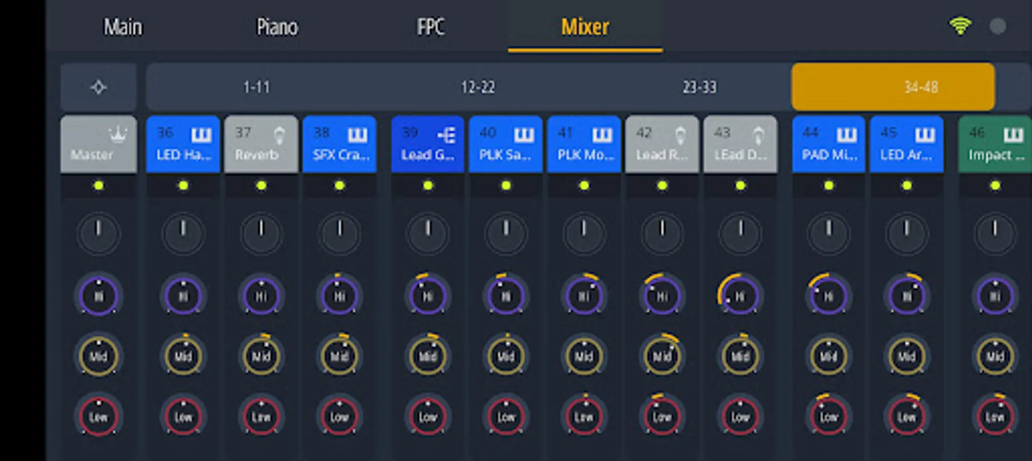The image size is (1032, 461).
Task: Click the Master track crown icon
Action: pyautogui.click(x=118, y=135)
